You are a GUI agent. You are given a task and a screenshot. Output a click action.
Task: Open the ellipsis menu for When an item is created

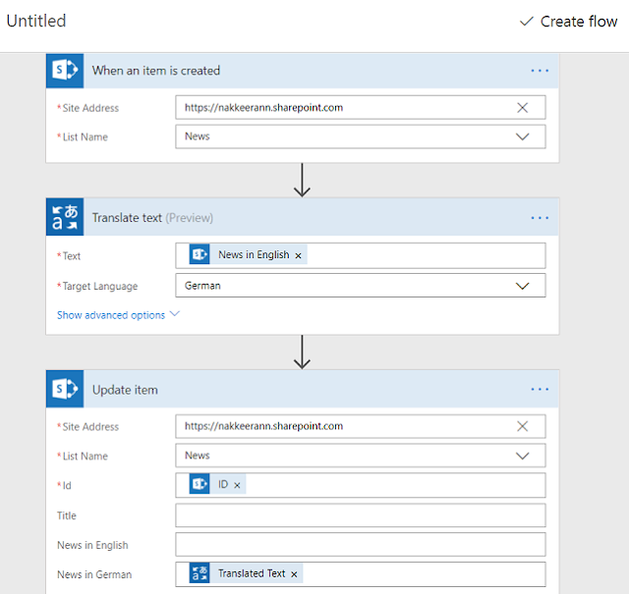point(540,71)
